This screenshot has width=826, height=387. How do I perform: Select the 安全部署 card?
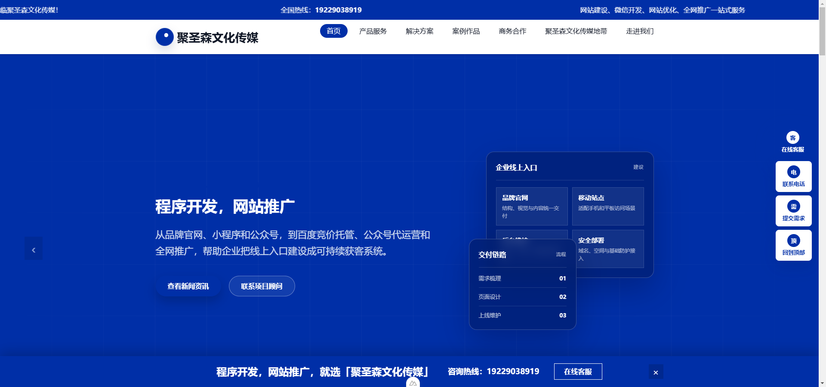tap(610, 249)
